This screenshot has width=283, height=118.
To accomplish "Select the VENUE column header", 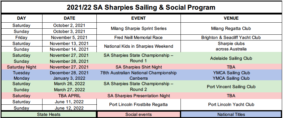I will coord(231,18).
